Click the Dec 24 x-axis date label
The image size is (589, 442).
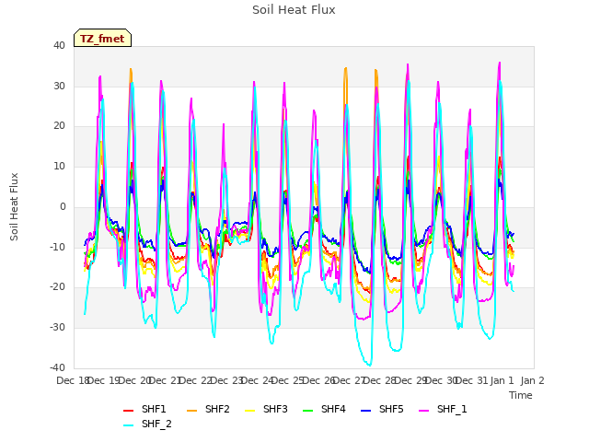coord(257,380)
